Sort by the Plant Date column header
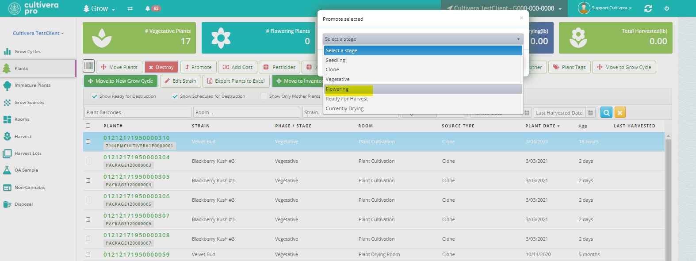The height and width of the screenshot is (261, 696). pos(543,126)
